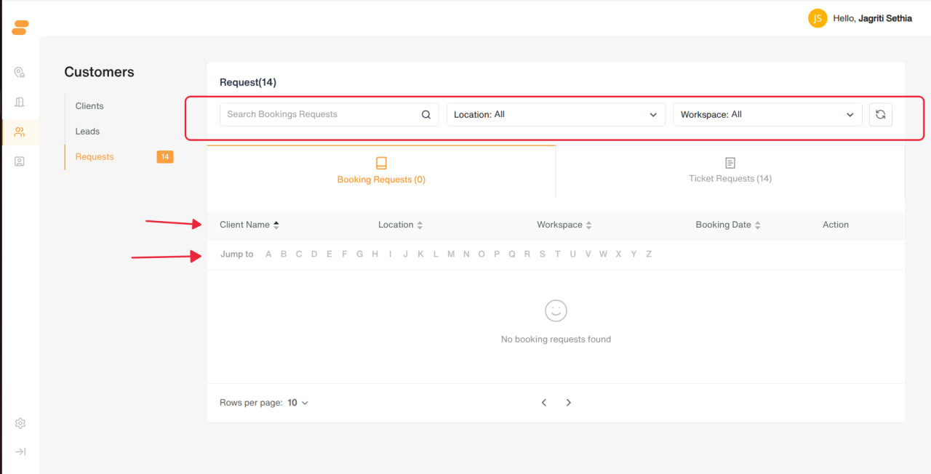931x474 pixels.
Task: Click the refresh icon beside Workspace filter
Action: click(x=880, y=114)
